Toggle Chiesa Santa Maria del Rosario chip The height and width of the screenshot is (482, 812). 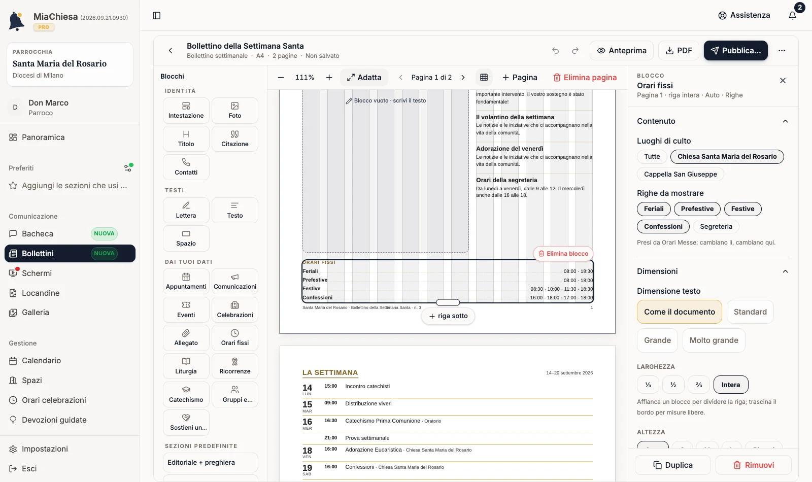[727, 157]
